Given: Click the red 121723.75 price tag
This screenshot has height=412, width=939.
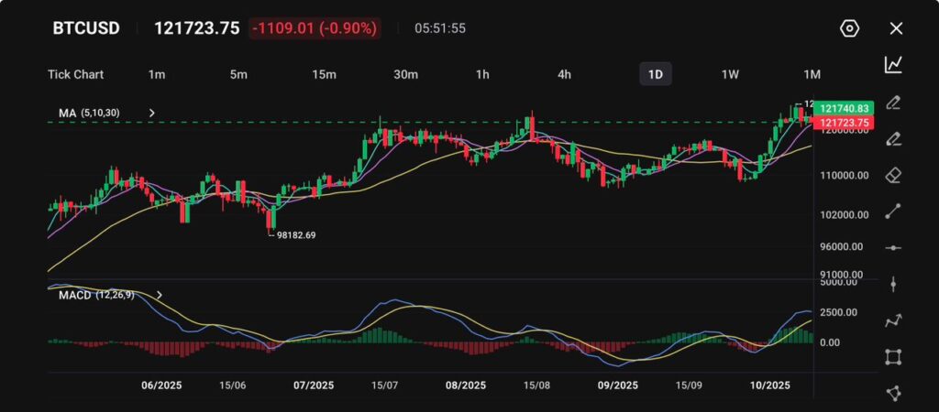Looking at the screenshot, I should 842,123.
